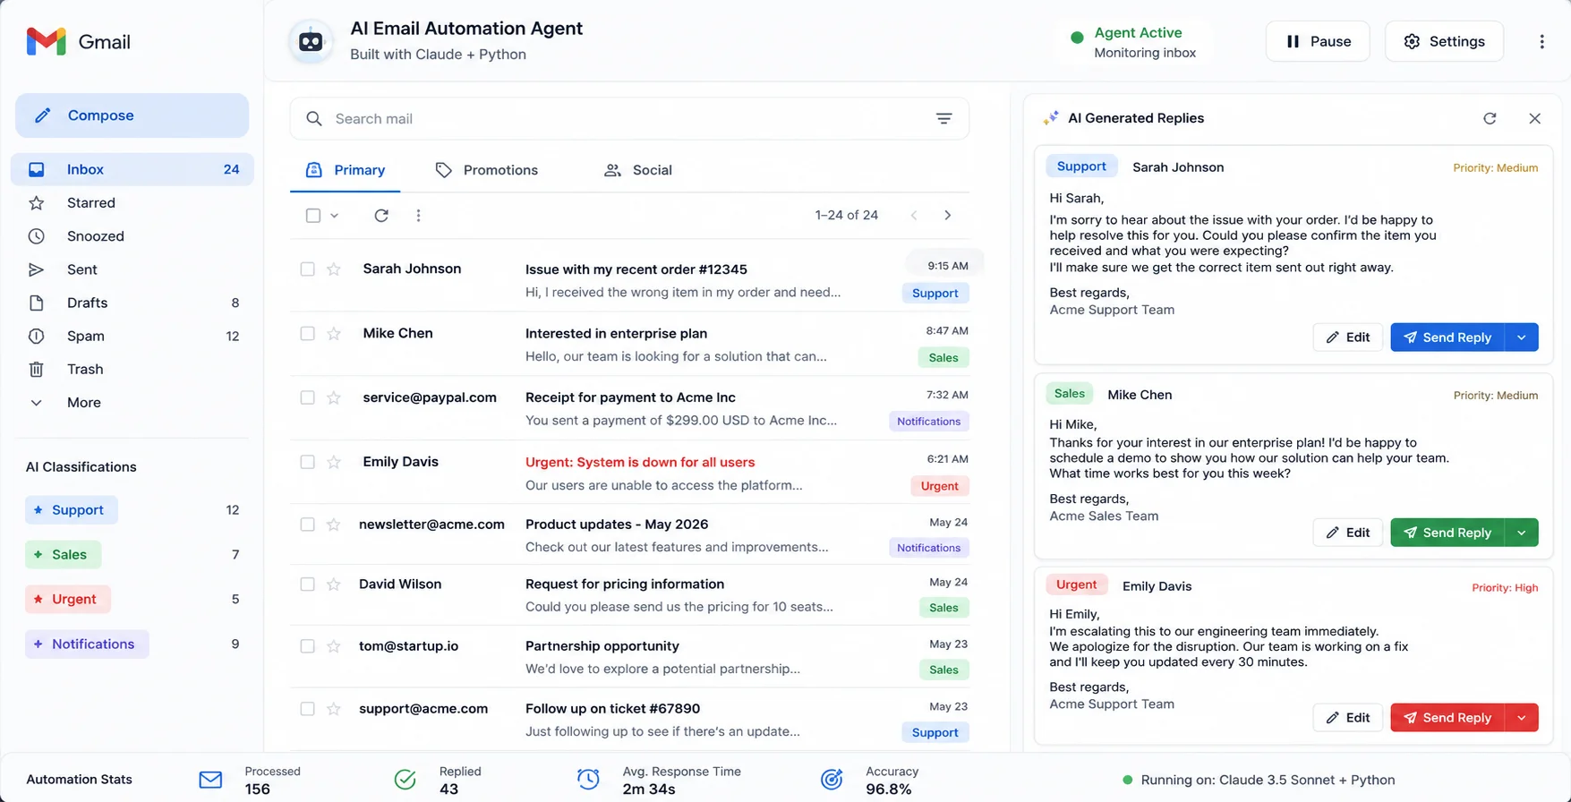
Task: Open the Starred folder
Action: click(x=132, y=203)
